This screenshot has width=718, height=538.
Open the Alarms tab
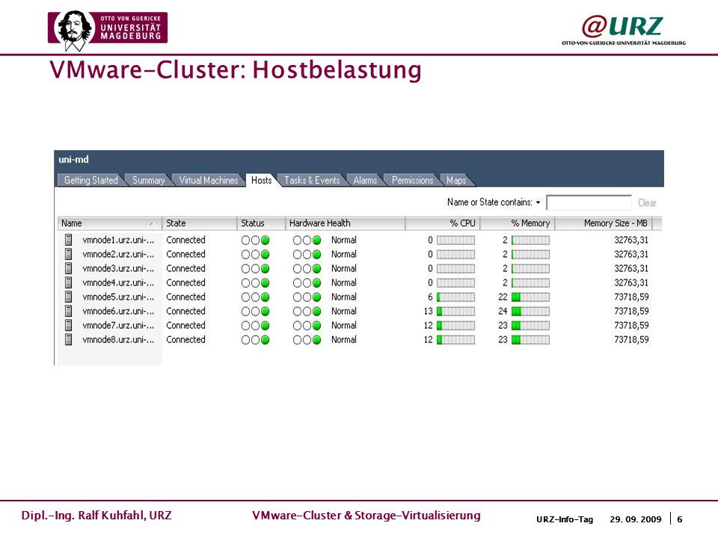pos(365,180)
